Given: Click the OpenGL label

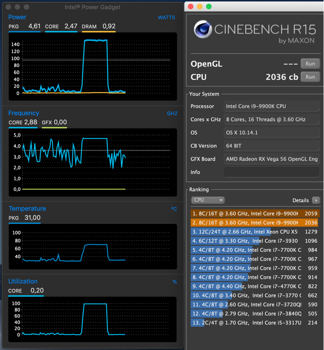Looking at the screenshot, I should pos(207,64).
